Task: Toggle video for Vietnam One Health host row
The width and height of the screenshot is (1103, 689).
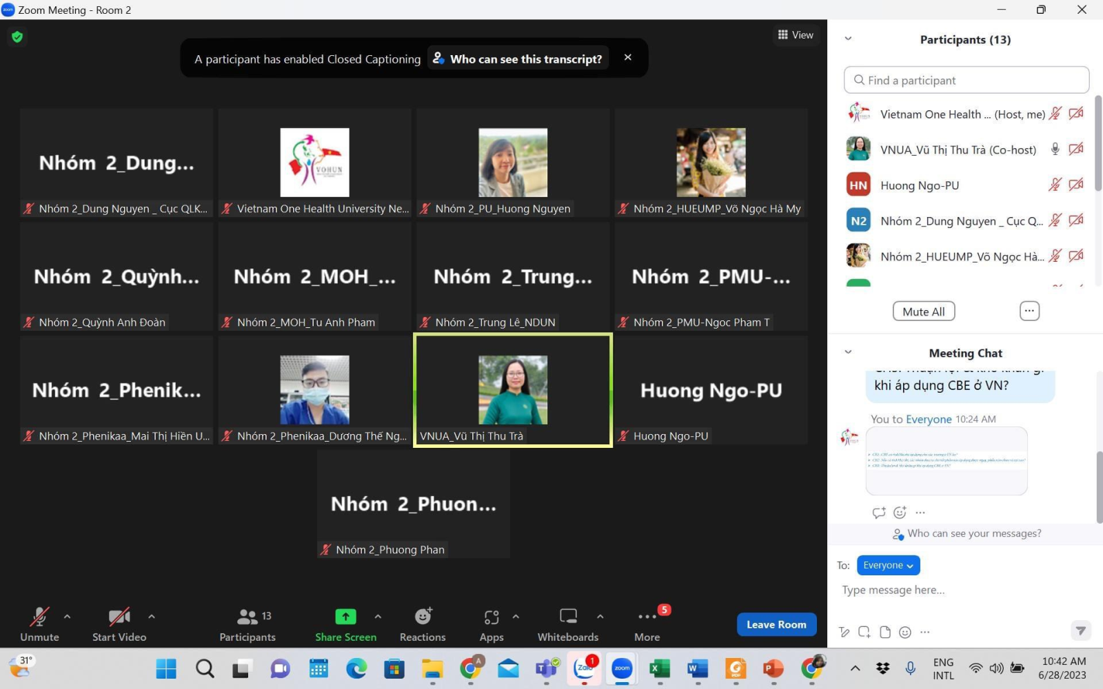Action: [x=1076, y=114]
